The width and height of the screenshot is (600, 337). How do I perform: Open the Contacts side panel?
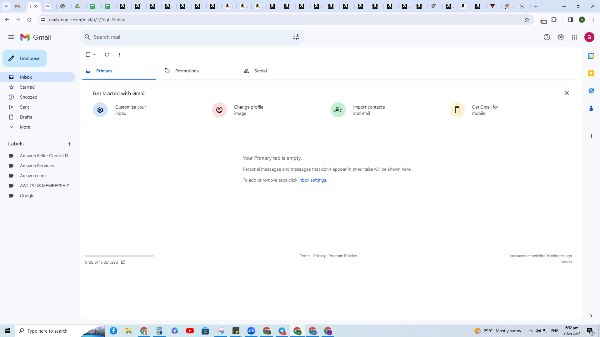pyautogui.click(x=591, y=108)
